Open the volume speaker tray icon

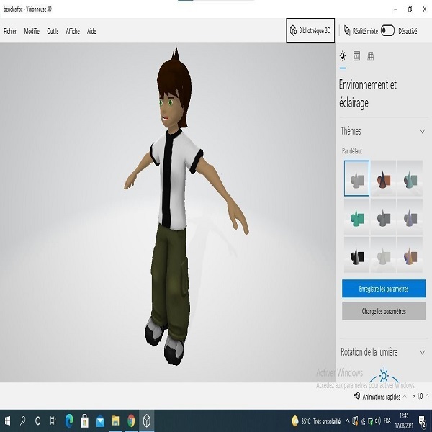coord(378,421)
